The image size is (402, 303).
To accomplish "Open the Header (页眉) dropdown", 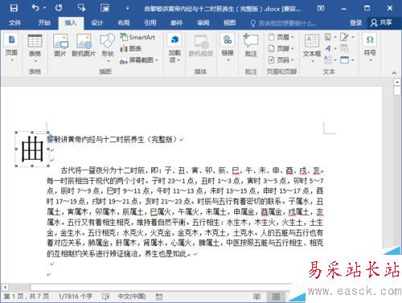I will pyautogui.click(x=281, y=37).
